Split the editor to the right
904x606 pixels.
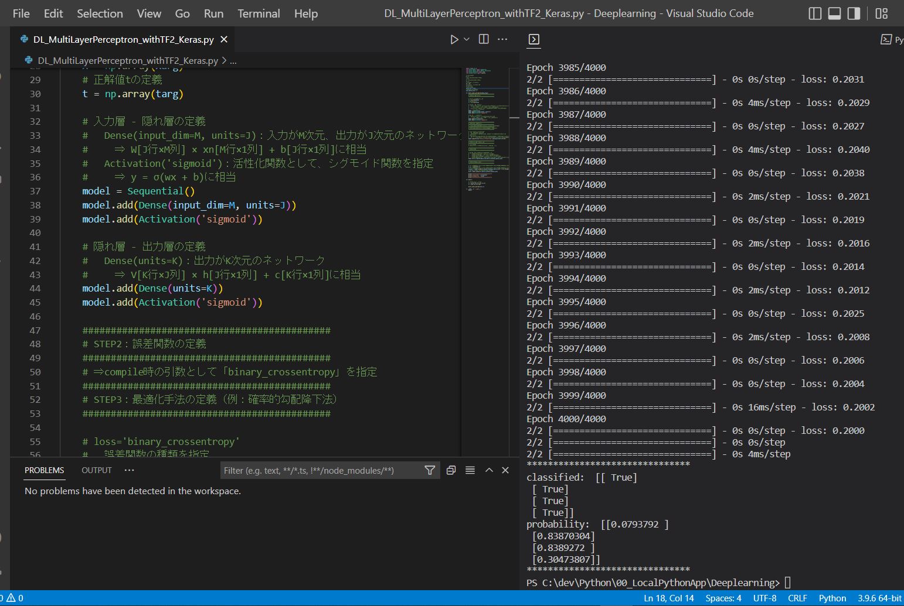[484, 39]
